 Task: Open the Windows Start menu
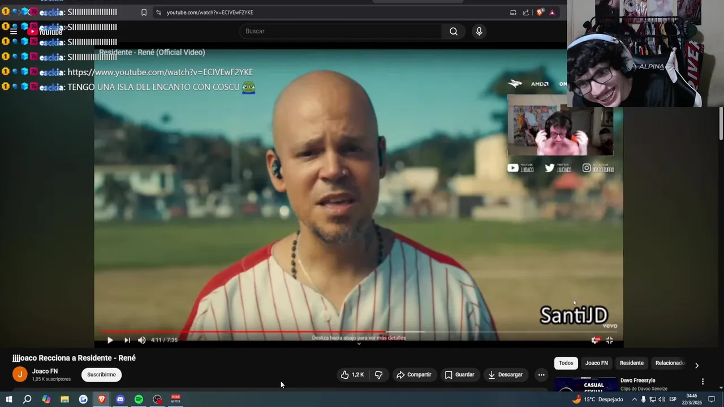click(9, 399)
